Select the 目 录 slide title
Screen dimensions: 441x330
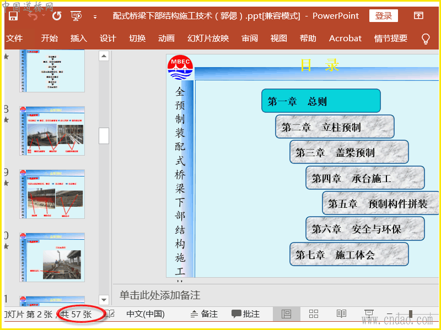click(320, 65)
